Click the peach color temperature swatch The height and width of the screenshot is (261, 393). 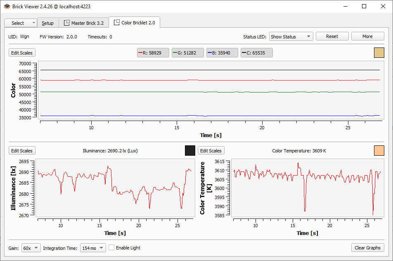(x=379, y=151)
